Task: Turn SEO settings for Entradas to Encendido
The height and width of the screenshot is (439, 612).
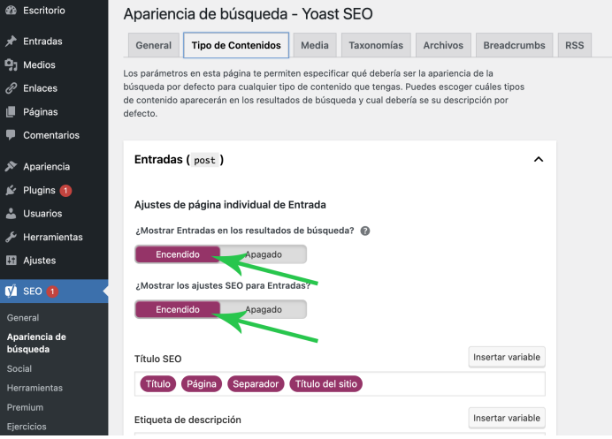Action: [x=178, y=309]
